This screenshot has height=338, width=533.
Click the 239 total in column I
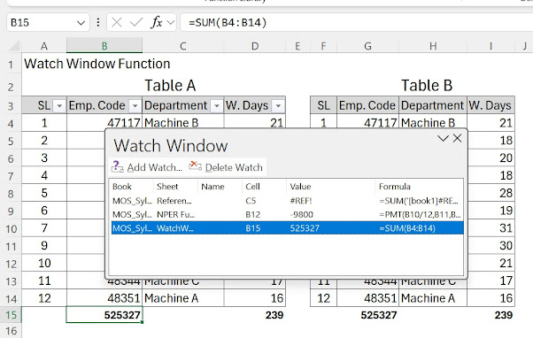coord(504,315)
